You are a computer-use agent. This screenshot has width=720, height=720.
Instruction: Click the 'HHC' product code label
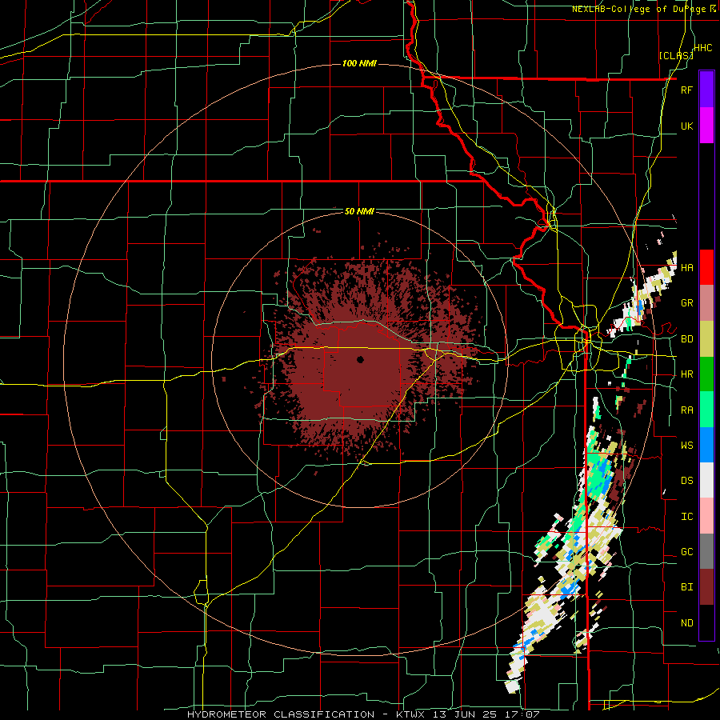point(703,48)
